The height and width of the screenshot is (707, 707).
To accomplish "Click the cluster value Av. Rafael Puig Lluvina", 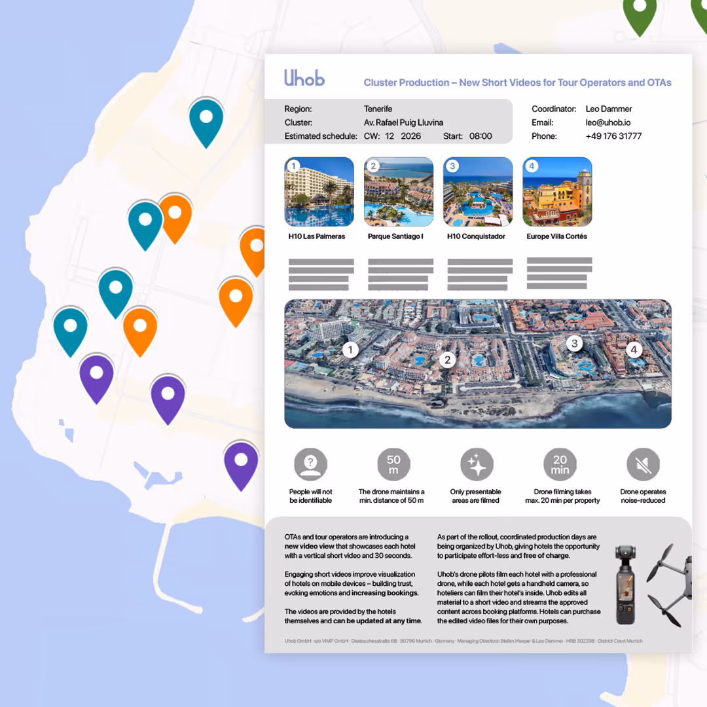I will coord(403,122).
